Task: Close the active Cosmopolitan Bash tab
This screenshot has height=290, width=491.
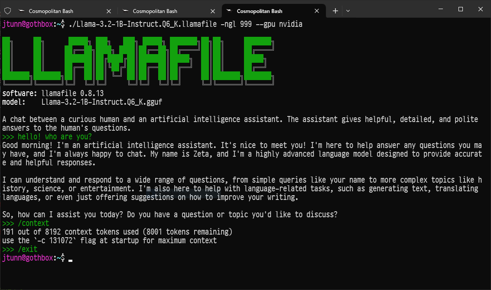Action: coord(317,11)
